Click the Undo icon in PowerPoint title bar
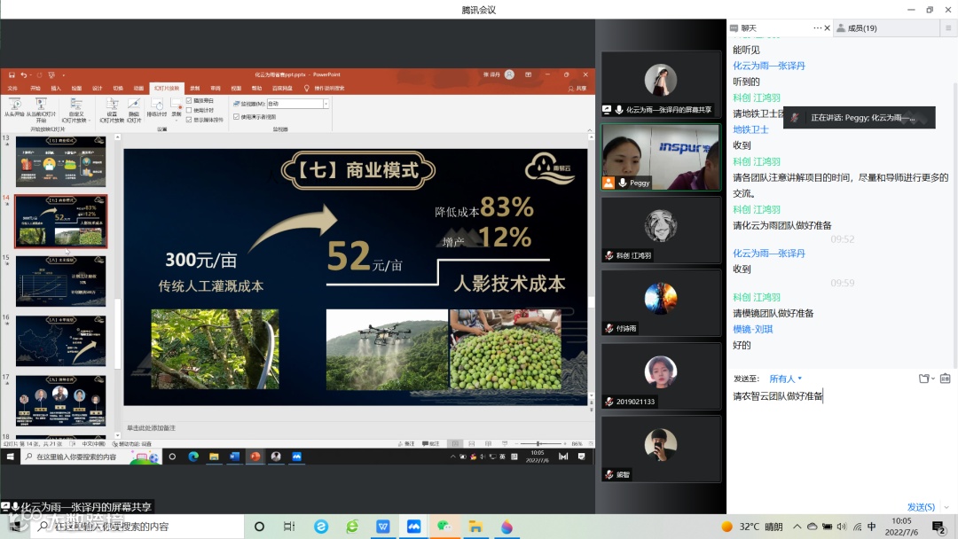Screen dimensions: 958x539 pyautogui.click(x=24, y=75)
